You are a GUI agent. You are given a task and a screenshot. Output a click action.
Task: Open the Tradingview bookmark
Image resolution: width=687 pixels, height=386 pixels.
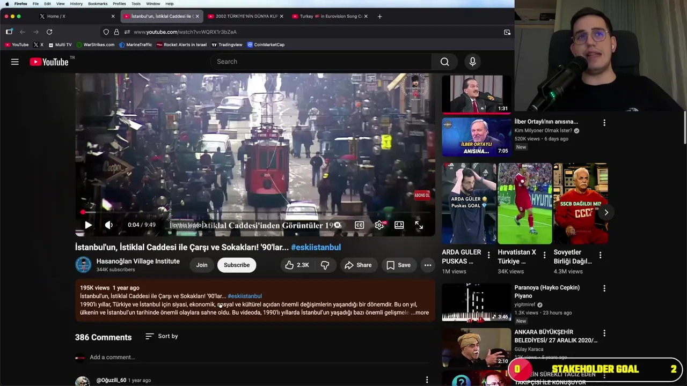(227, 44)
